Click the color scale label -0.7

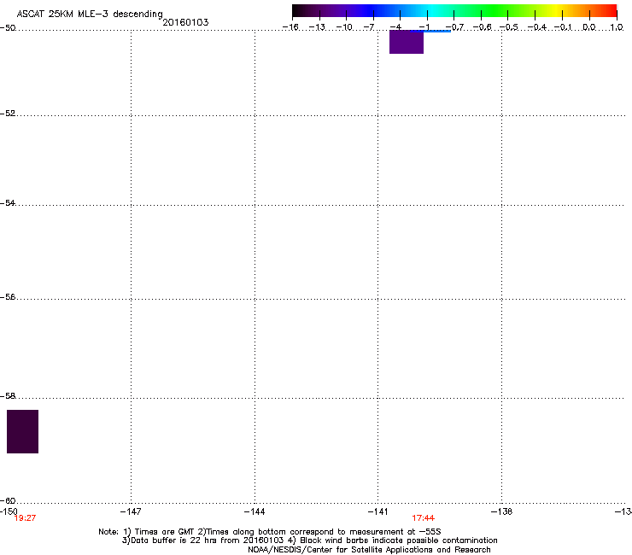[x=454, y=27]
